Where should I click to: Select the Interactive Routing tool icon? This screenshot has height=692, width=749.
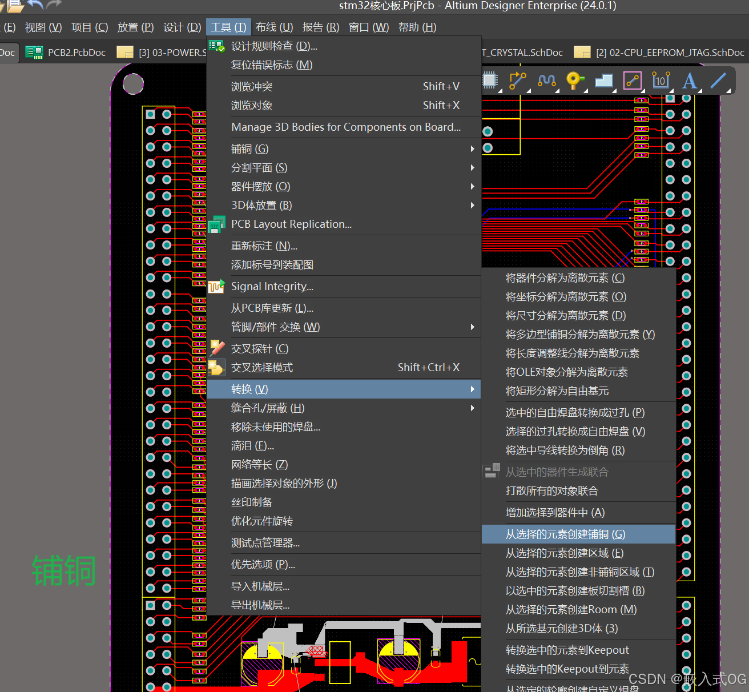[518, 81]
